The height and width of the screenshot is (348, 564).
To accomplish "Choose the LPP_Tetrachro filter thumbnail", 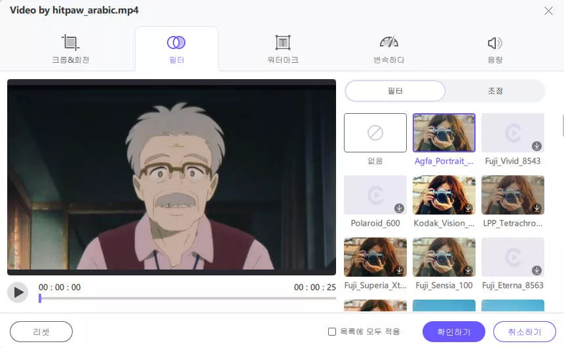I will 512,195.
